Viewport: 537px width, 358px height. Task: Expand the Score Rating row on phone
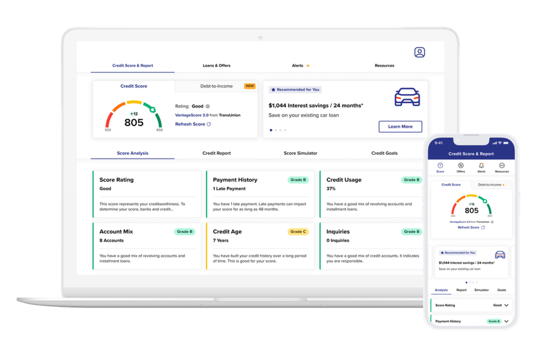[x=471, y=305]
